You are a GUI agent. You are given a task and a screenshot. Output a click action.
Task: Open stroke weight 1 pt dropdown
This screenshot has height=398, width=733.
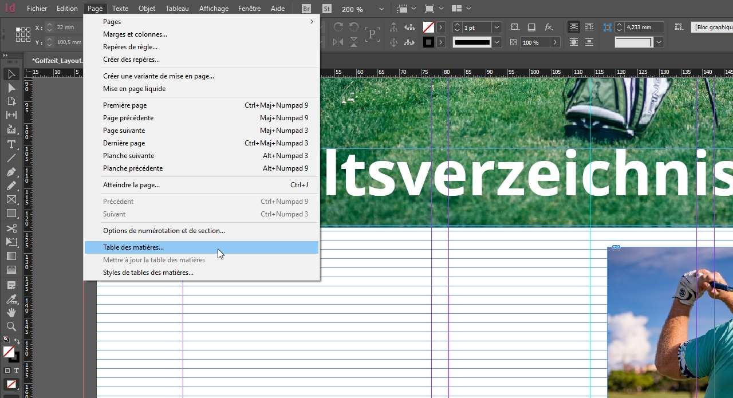(x=496, y=27)
